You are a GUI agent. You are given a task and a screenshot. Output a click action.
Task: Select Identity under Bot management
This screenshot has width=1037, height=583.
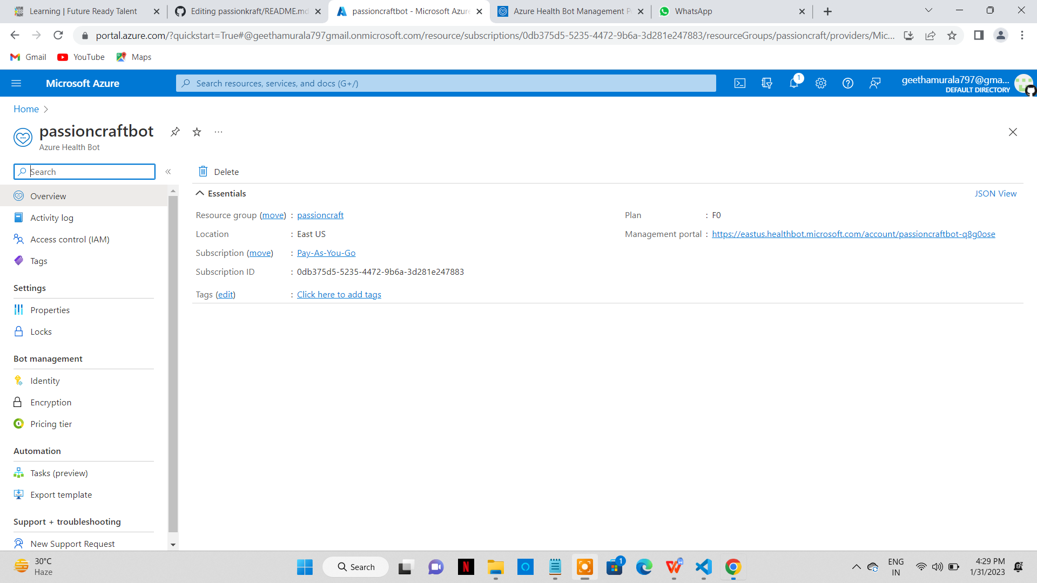(45, 381)
